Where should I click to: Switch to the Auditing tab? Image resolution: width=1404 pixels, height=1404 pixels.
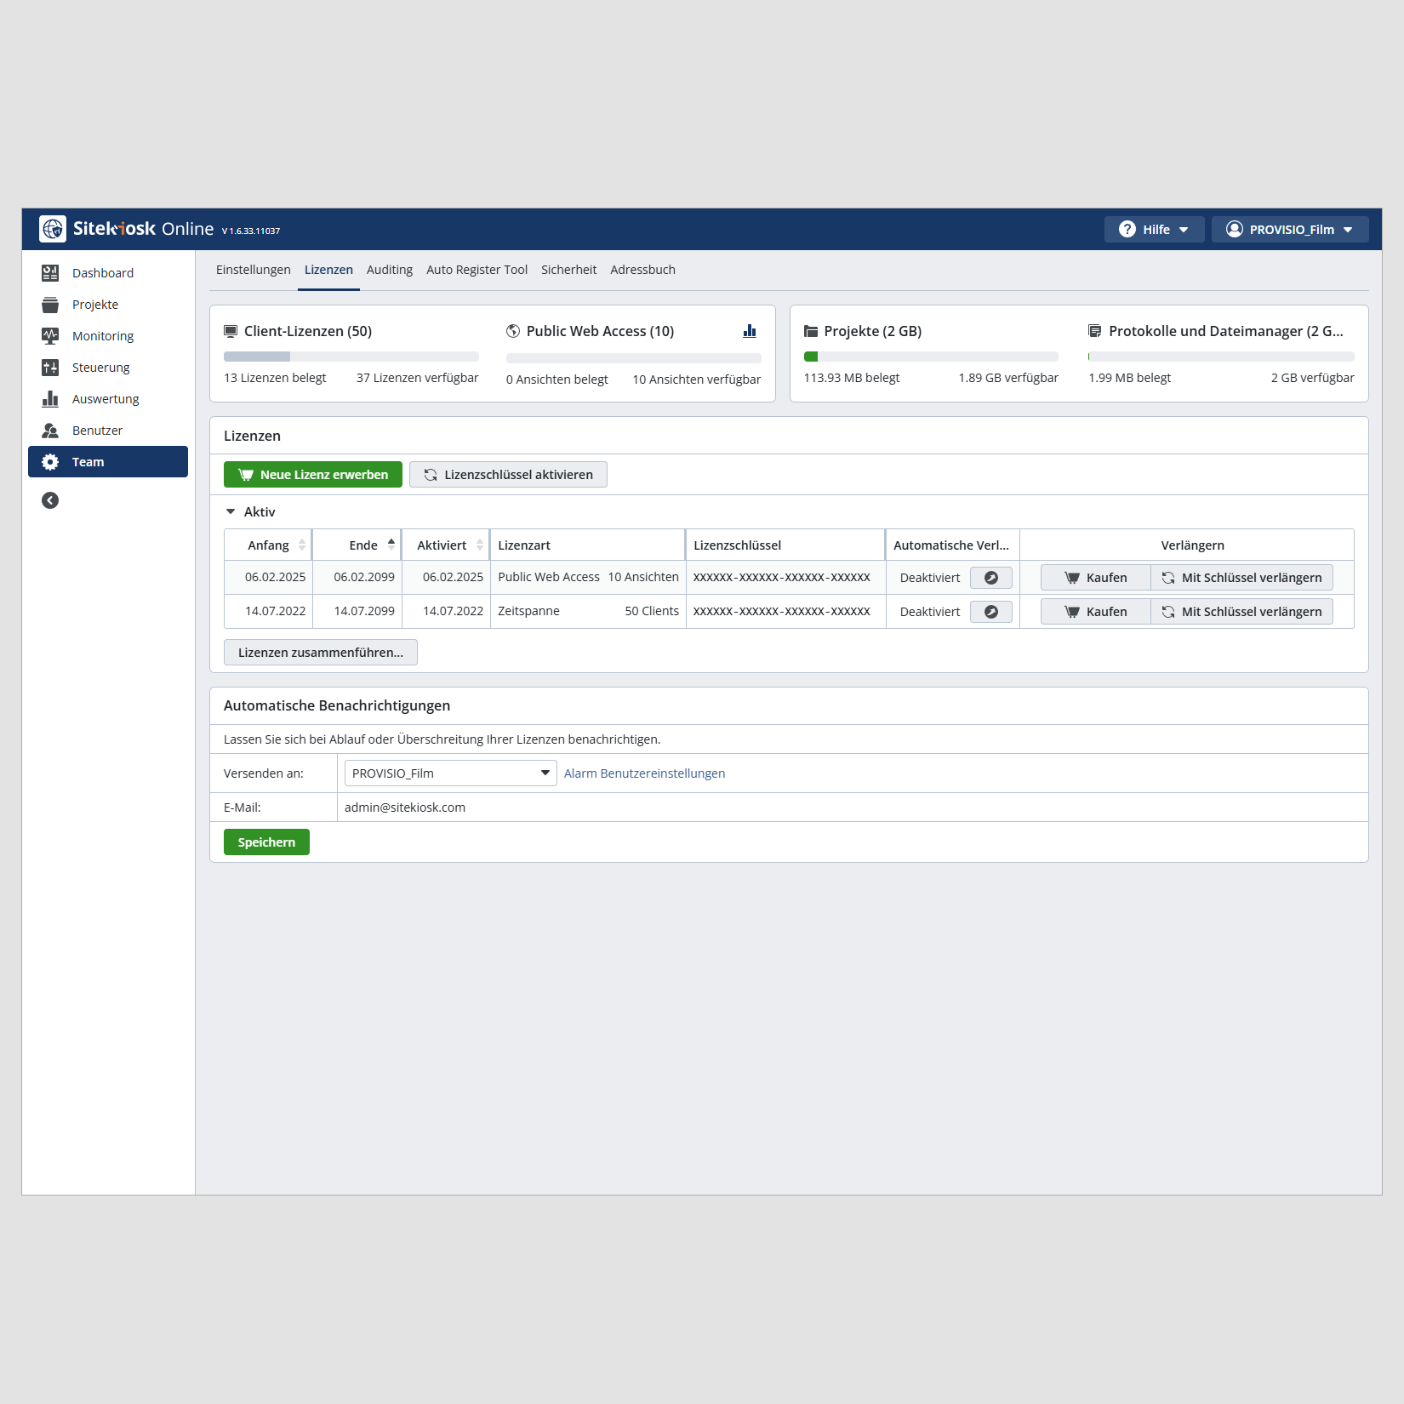[389, 270]
